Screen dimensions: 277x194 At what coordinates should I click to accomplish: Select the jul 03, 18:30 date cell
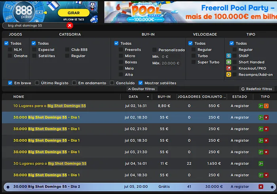coord(136,141)
